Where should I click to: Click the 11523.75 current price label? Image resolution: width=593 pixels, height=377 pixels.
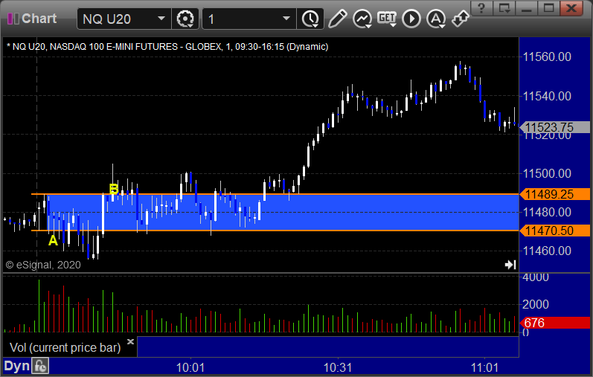pyautogui.click(x=555, y=127)
